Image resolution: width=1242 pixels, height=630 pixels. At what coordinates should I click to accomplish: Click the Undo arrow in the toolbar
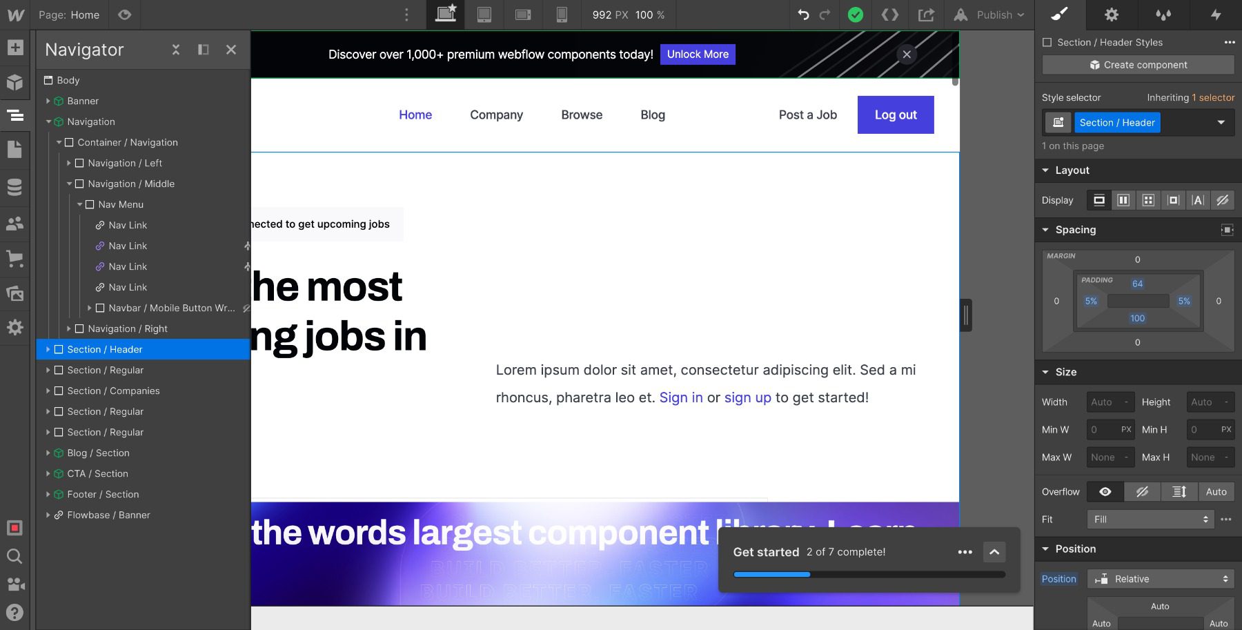pyautogui.click(x=804, y=14)
